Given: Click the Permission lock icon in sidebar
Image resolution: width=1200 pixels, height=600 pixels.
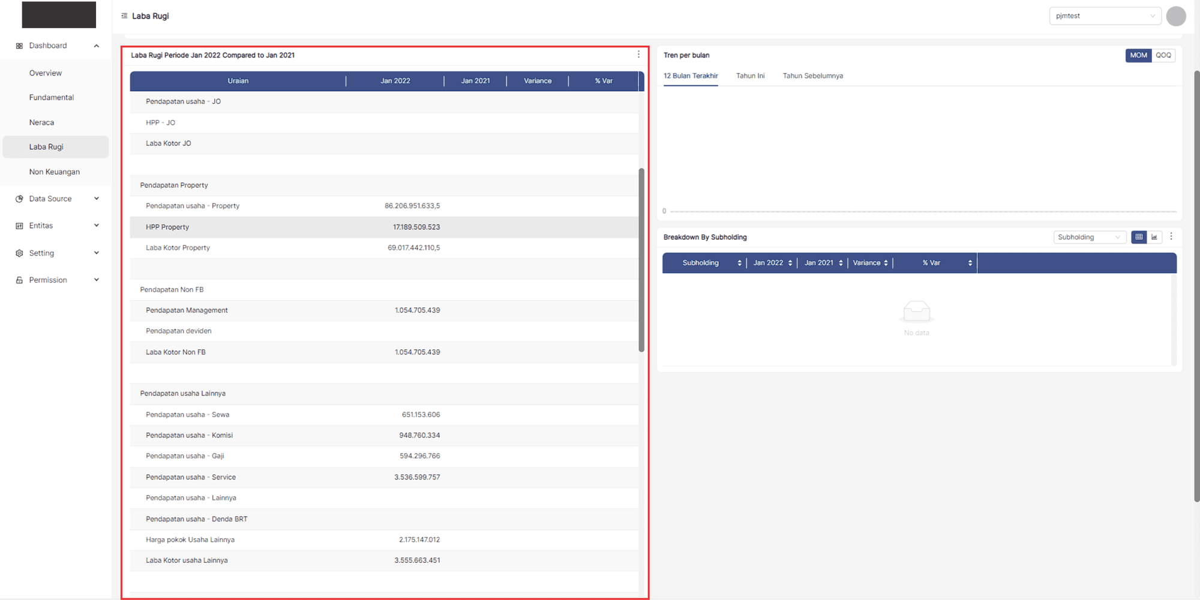Looking at the screenshot, I should [19, 280].
